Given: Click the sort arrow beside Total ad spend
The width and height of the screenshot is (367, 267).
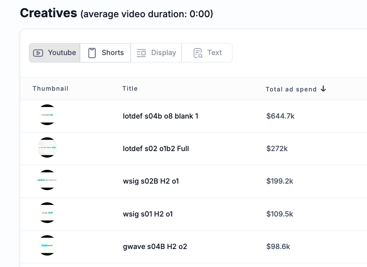Looking at the screenshot, I should click(x=323, y=89).
